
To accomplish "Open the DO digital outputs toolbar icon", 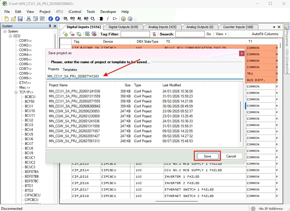I will [x=73, y=18].
